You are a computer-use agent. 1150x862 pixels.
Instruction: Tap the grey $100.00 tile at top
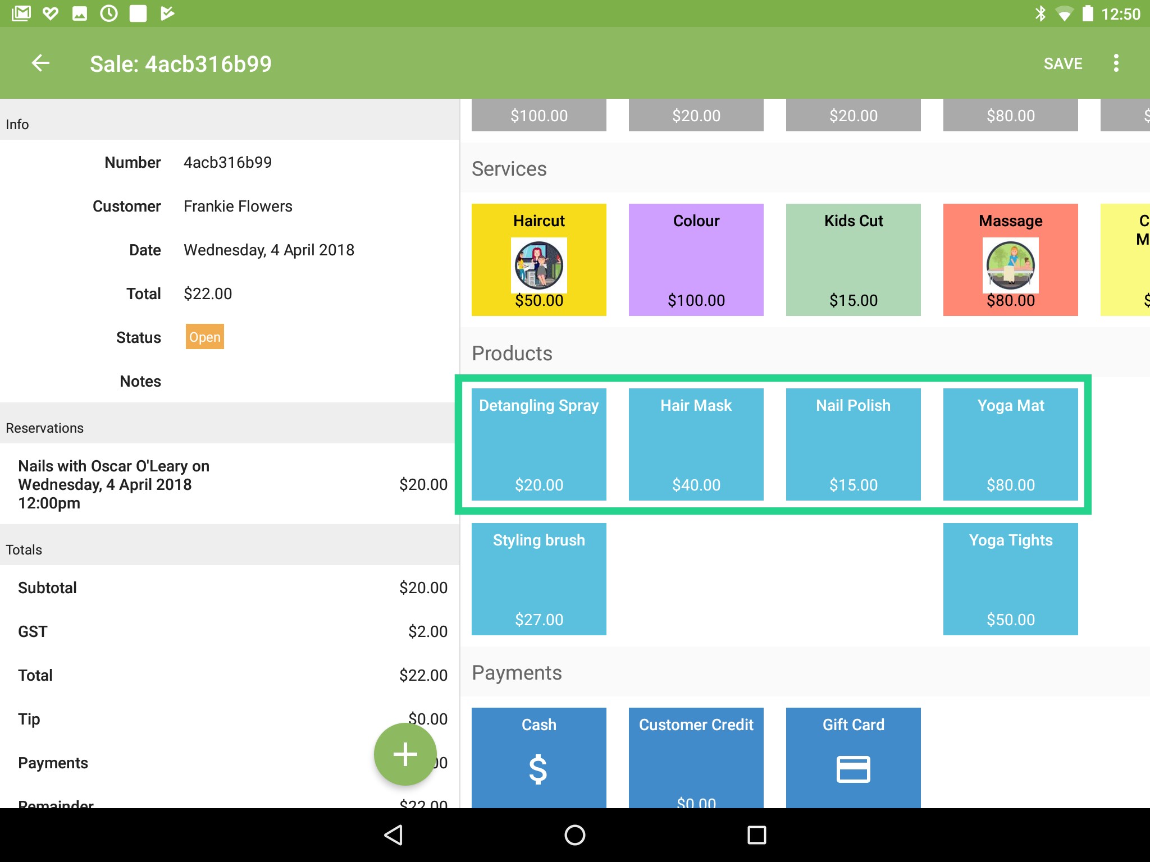[539, 115]
